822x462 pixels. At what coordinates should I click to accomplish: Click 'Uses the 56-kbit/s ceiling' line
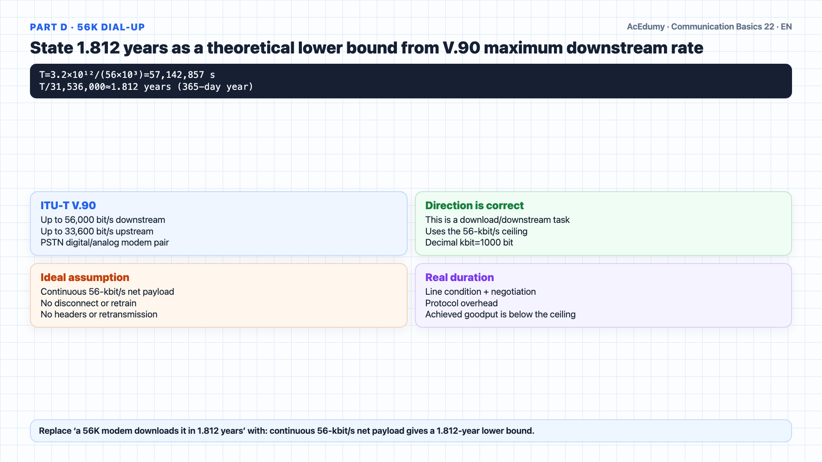pyautogui.click(x=476, y=231)
